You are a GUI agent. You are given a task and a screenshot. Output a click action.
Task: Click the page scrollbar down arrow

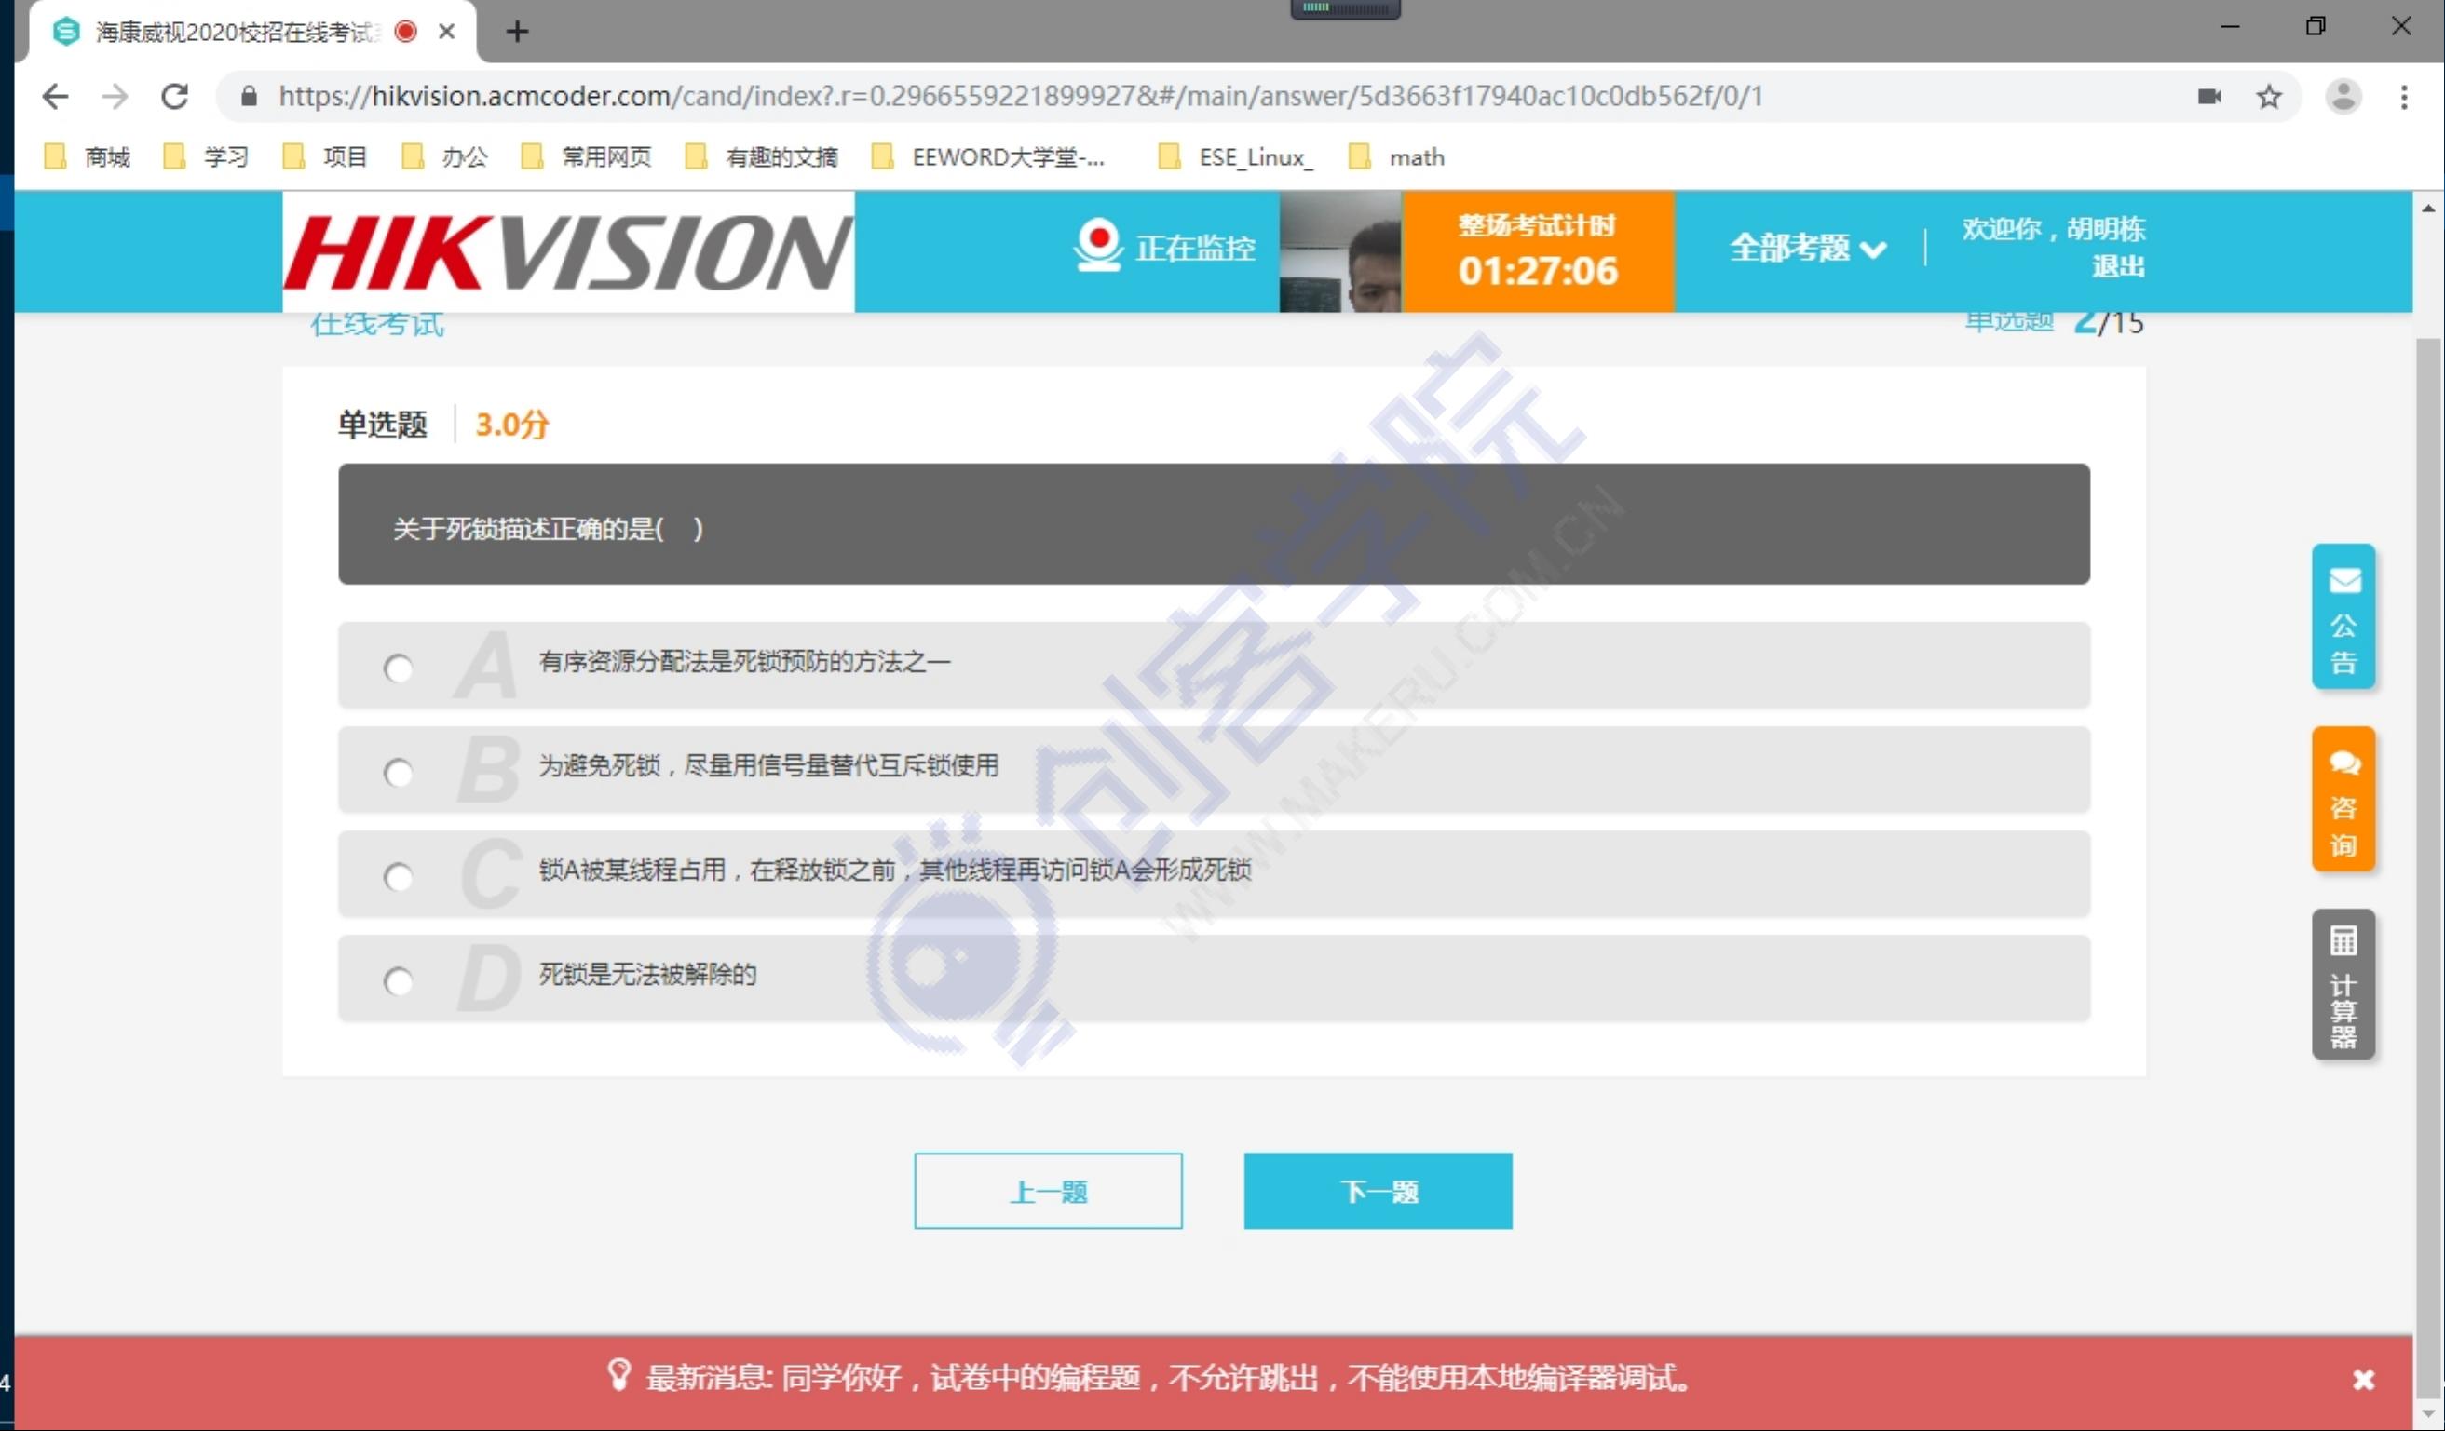pos(2428,1413)
